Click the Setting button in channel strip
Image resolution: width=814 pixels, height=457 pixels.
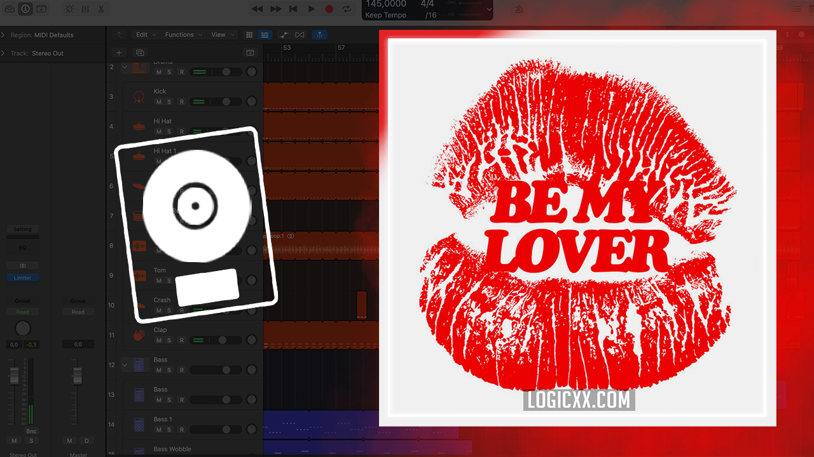coord(23,229)
